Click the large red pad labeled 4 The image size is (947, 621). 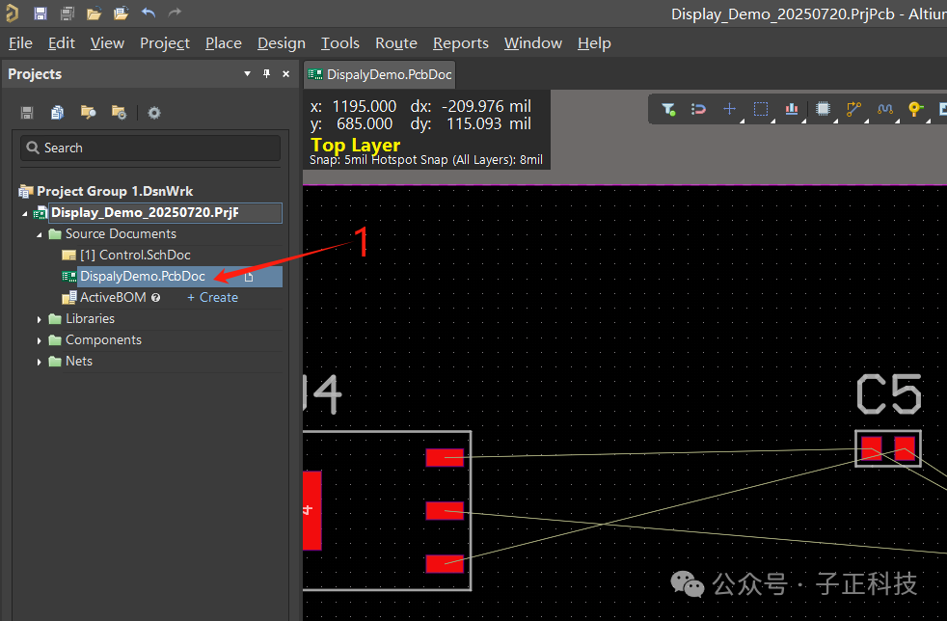tap(311, 510)
